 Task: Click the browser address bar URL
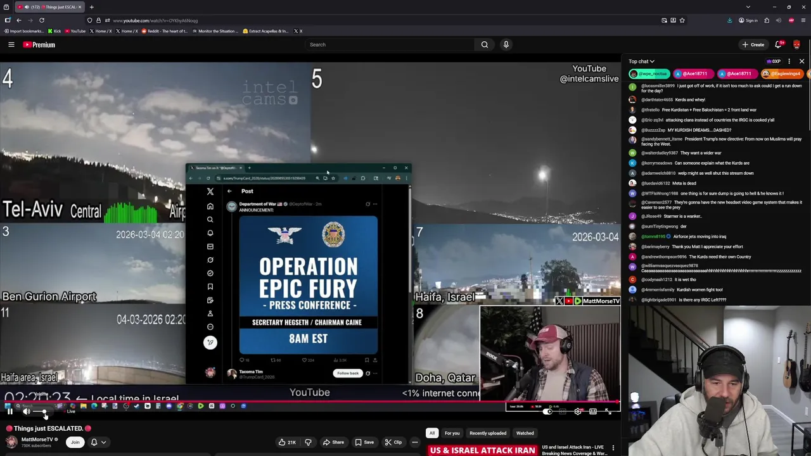click(x=156, y=20)
